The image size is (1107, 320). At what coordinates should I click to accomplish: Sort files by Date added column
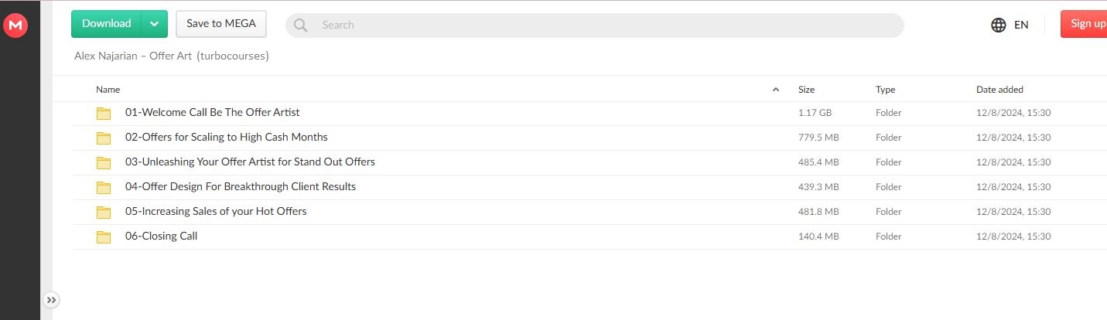tap(999, 90)
